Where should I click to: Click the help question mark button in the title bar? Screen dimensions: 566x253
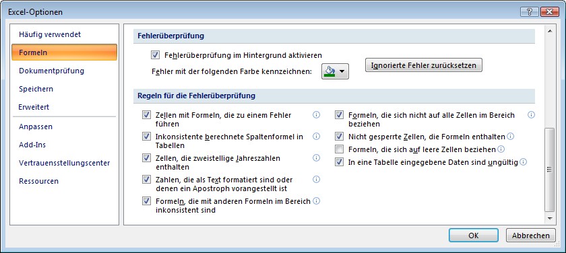(529, 12)
